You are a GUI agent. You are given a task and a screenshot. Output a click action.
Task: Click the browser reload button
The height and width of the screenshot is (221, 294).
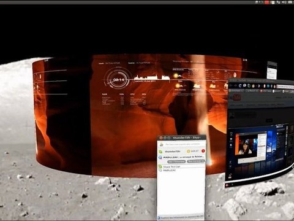[x=240, y=86]
